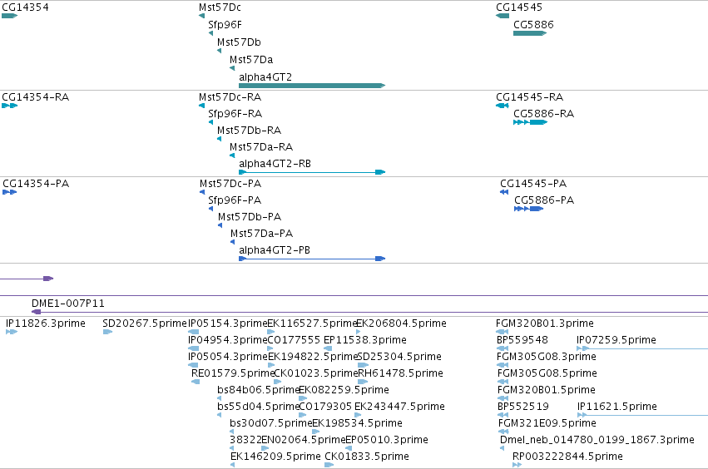Select the bs84b06.5prime label

pos(259,389)
